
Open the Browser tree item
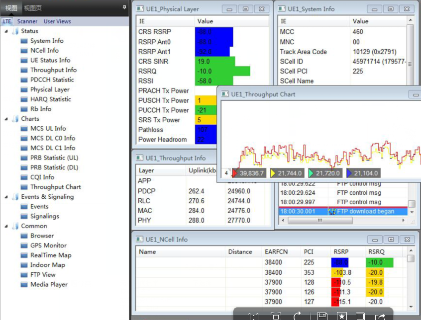(x=42, y=236)
